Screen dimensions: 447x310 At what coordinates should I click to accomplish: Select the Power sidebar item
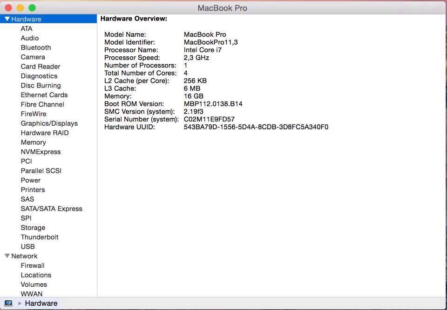(x=30, y=180)
